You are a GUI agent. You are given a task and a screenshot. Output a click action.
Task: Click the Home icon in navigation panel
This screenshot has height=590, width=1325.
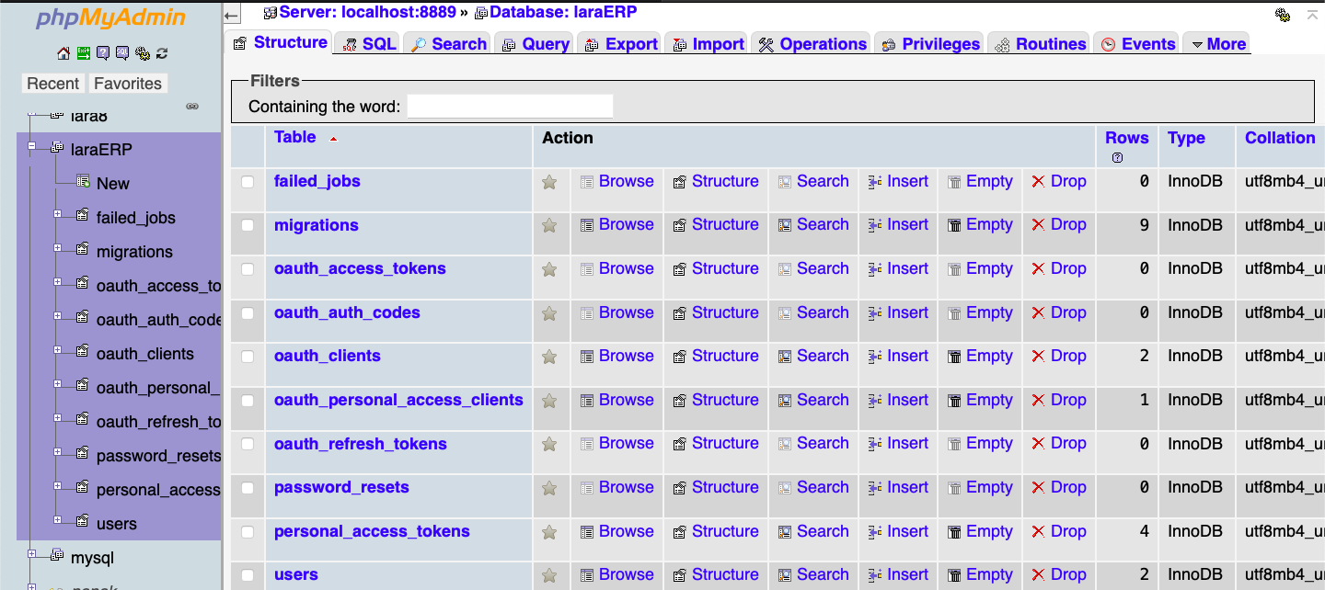click(63, 53)
